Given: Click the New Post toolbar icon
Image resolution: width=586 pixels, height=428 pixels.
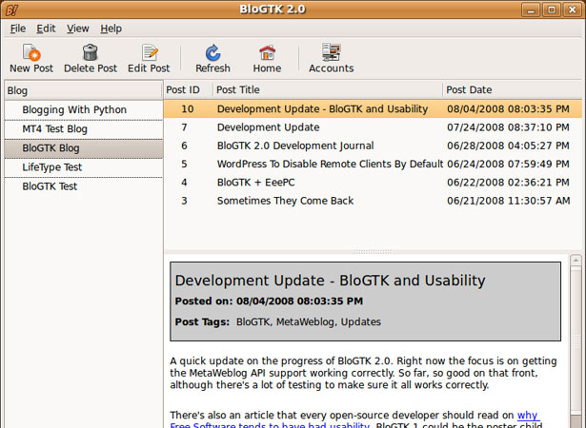Looking at the screenshot, I should point(31,52).
